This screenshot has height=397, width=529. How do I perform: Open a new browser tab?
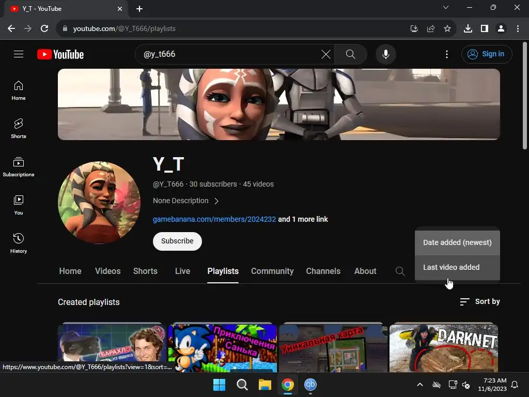point(139,9)
